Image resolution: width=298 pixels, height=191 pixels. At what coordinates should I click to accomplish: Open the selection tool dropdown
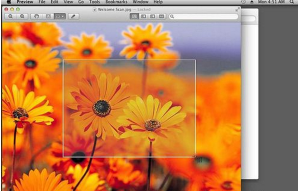pos(60,16)
